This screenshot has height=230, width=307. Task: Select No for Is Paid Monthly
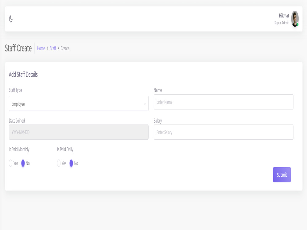(x=23, y=163)
